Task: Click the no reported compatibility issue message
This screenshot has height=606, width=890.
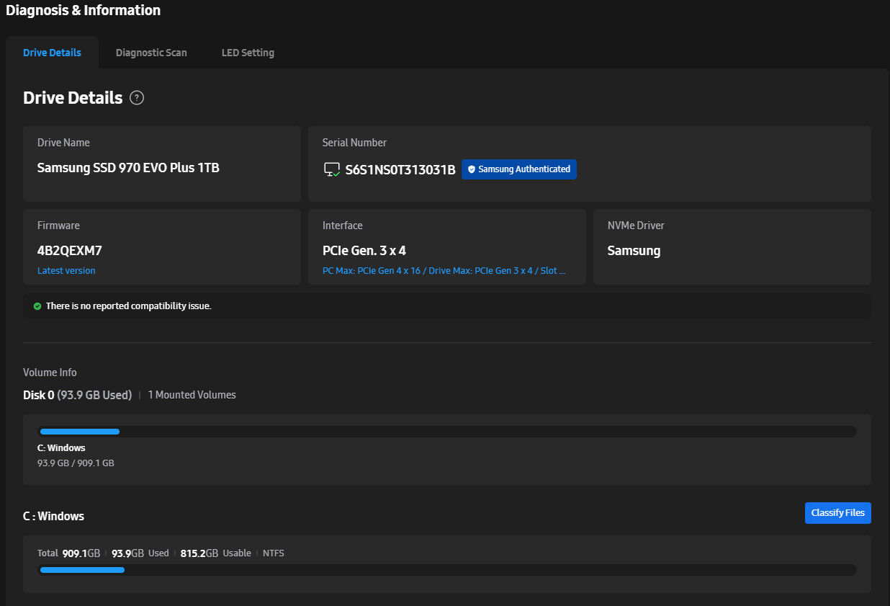Action: click(x=129, y=306)
